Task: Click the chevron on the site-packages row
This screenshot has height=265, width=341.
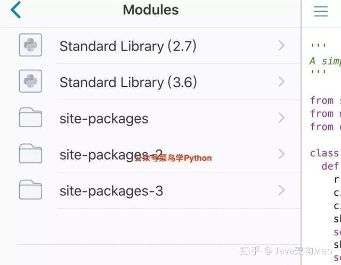Action: [282, 118]
